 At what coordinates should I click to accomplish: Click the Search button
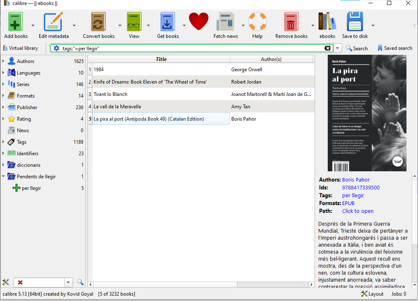(x=357, y=48)
